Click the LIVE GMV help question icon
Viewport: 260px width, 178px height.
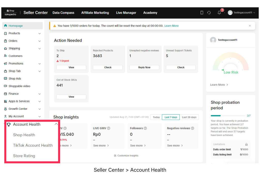click(x=109, y=128)
